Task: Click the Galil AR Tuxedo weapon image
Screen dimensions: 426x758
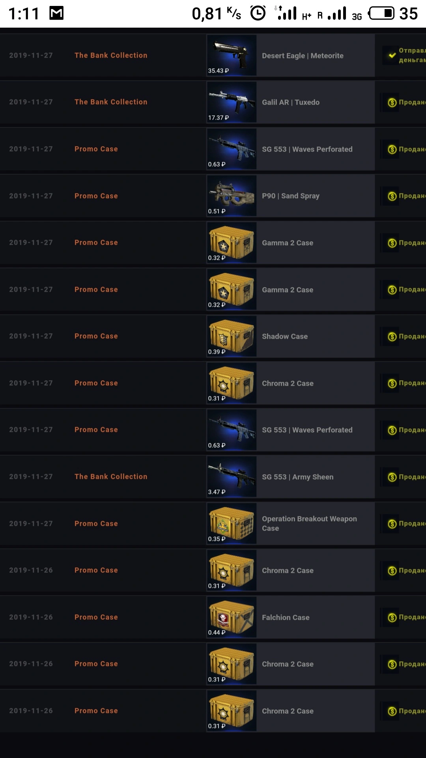Action: coord(232,102)
